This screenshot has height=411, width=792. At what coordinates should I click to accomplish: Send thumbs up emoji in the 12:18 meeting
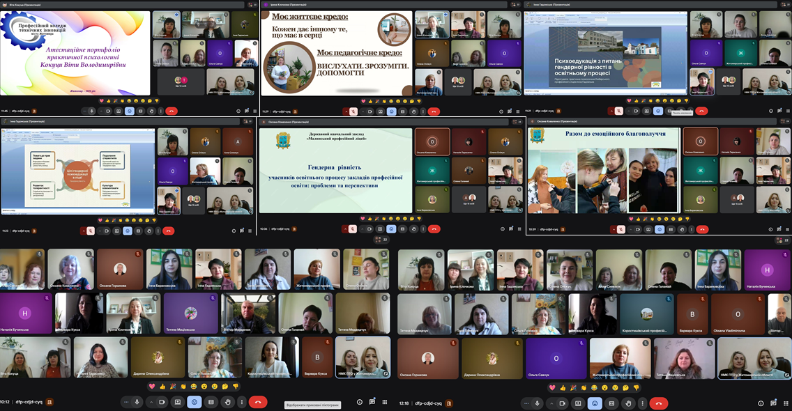pyautogui.click(x=563, y=387)
